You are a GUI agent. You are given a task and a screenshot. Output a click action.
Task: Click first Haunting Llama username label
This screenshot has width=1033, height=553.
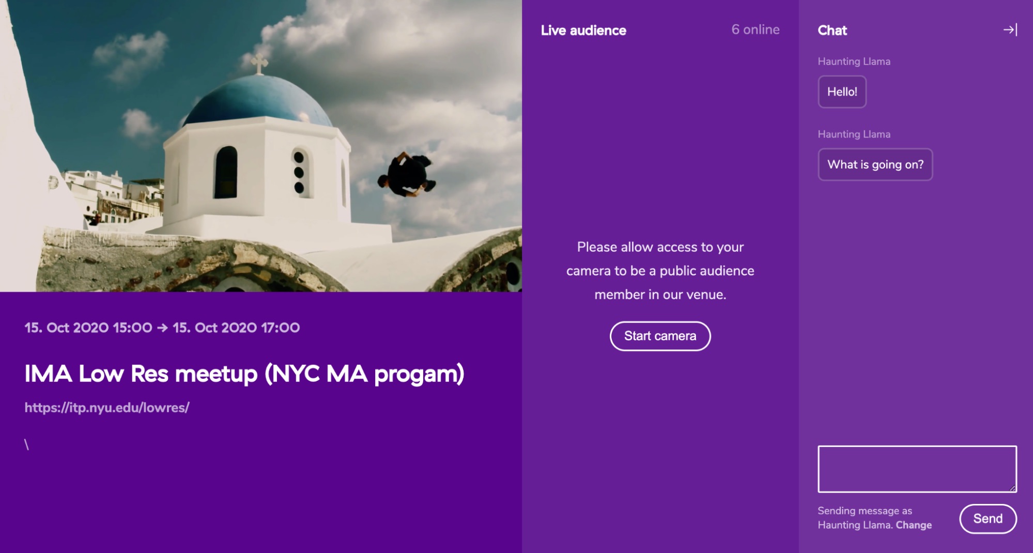[854, 62]
